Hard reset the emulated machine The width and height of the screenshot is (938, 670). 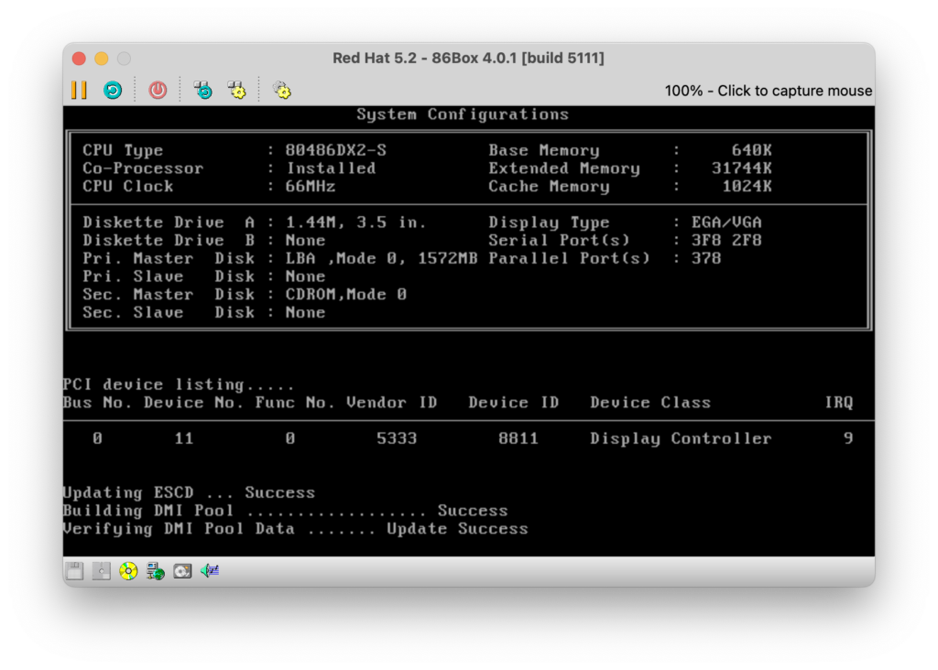[x=113, y=91]
